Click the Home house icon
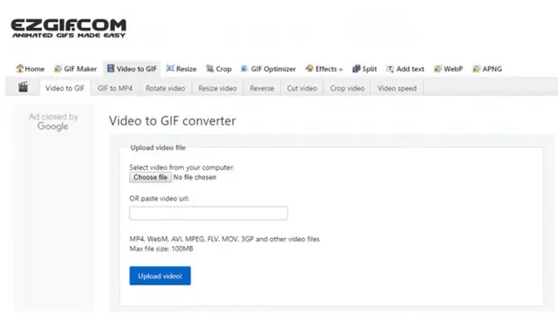This screenshot has width=558, height=314. point(20,68)
